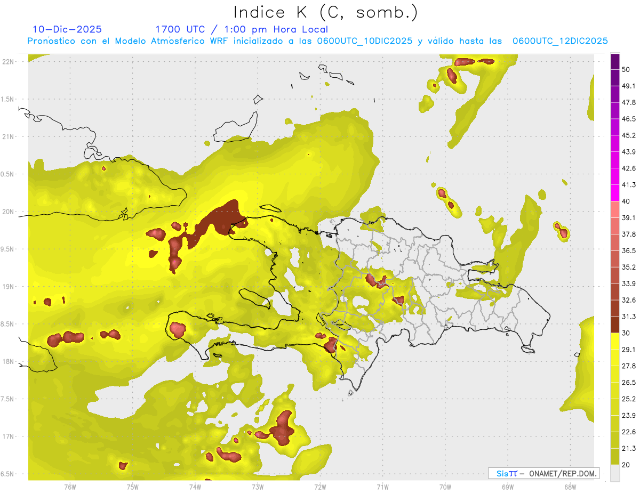This screenshot has height=494, width=640.
Task: Click the legend value 37.8
Action: pos(629,234)
